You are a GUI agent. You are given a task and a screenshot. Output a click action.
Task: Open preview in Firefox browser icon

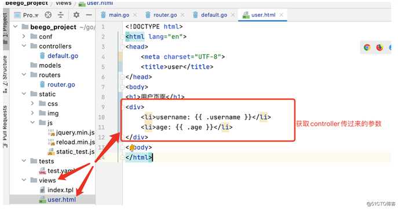tap(379, 47)
